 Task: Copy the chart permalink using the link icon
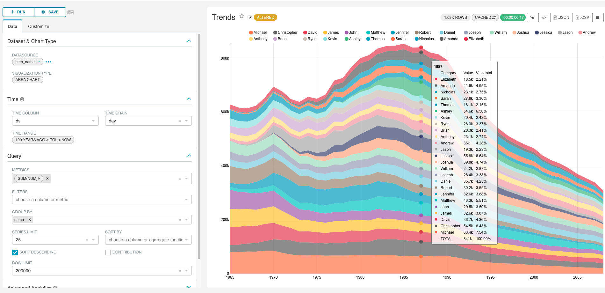pyautogui.click(x=532, y=18)
